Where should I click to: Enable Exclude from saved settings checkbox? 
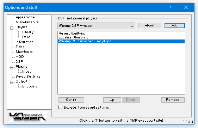(60, 107)
